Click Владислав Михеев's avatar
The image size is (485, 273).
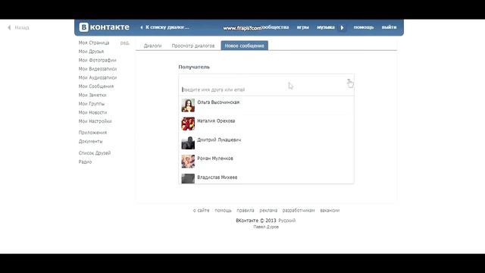click(188, 179)
